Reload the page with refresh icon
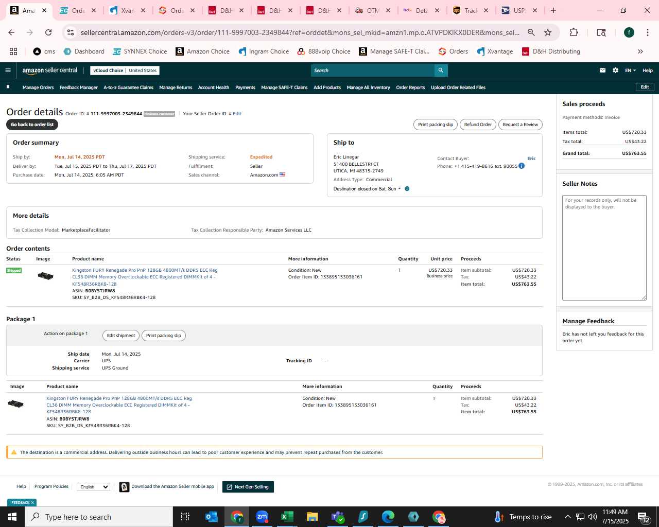The height and width of the screenshot is (527, 659). pos(48,32)
